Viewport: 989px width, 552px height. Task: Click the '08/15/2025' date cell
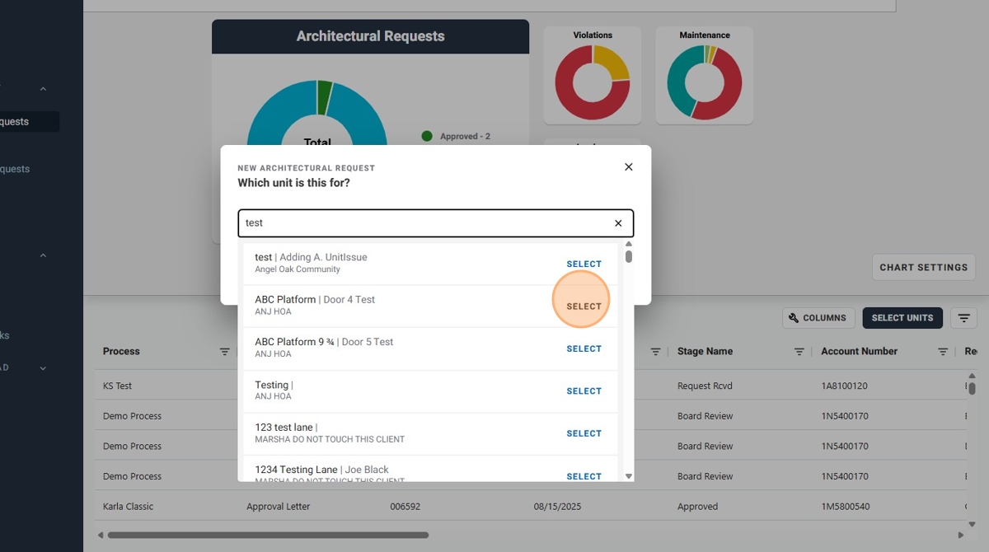(557, 507)
